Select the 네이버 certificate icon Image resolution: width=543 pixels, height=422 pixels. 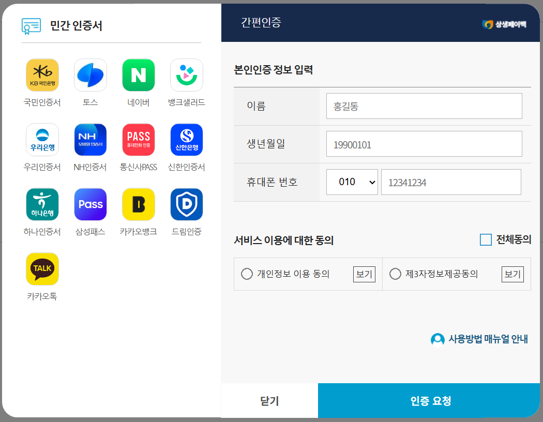138,75
